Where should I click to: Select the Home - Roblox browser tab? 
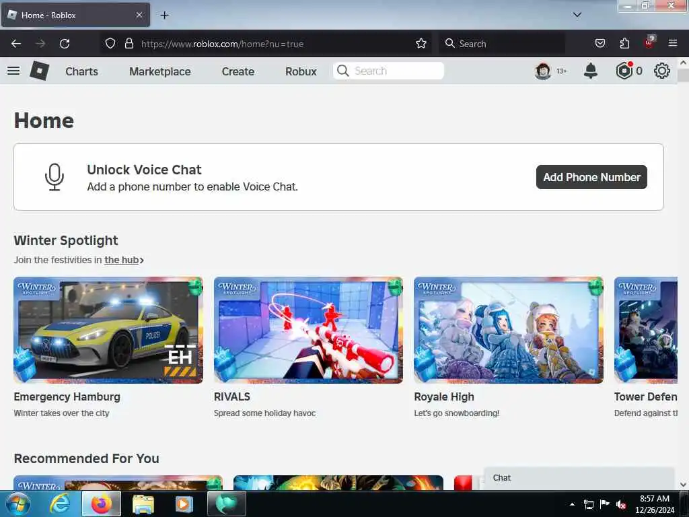(x=75, y=15)
